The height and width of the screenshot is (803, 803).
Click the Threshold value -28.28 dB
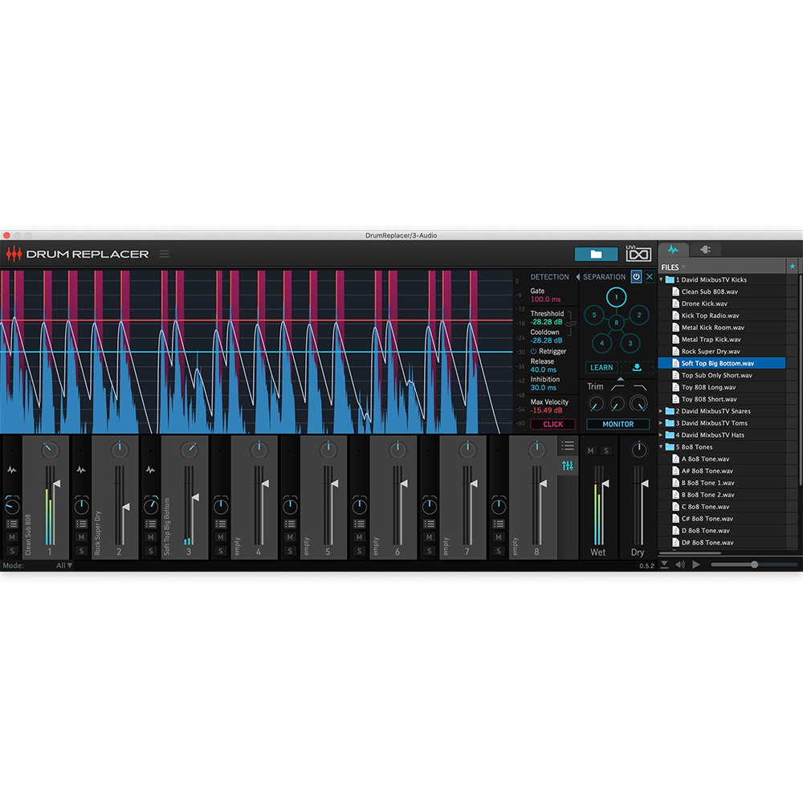(x=546, y=322)
